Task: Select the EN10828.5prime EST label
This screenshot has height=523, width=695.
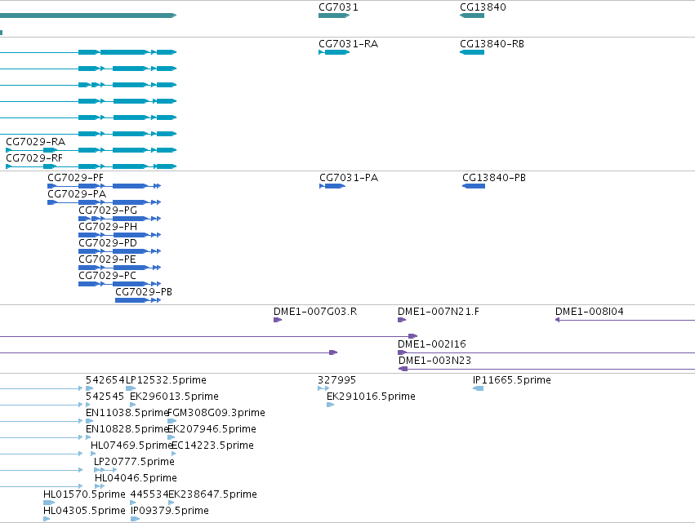Action: coord(127,429)
